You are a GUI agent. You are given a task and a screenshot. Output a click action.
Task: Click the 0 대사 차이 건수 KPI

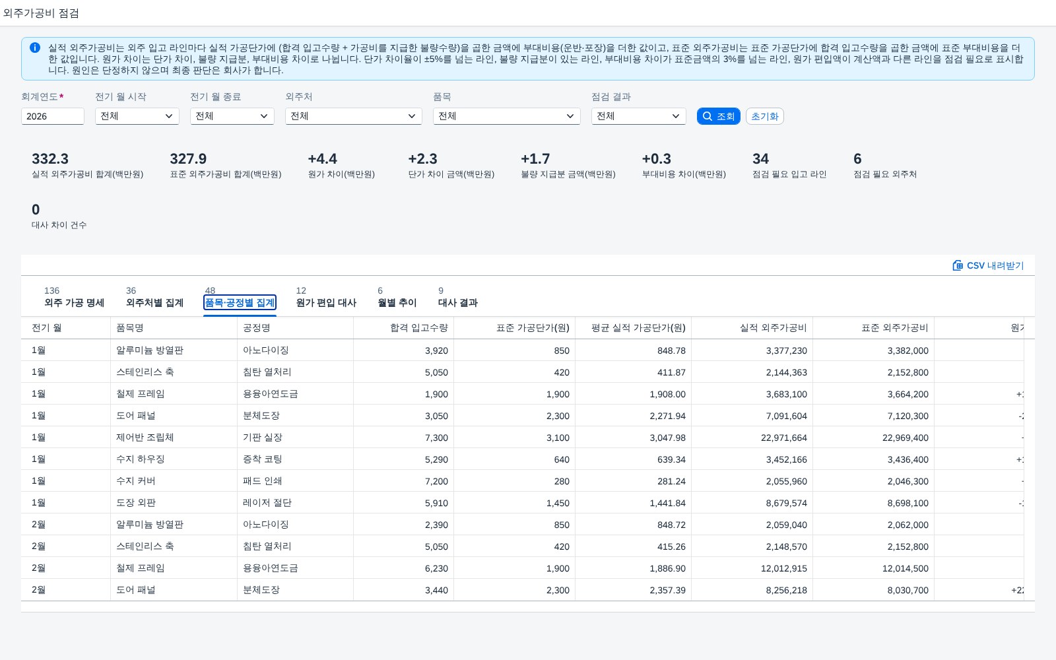coord(59,216)
